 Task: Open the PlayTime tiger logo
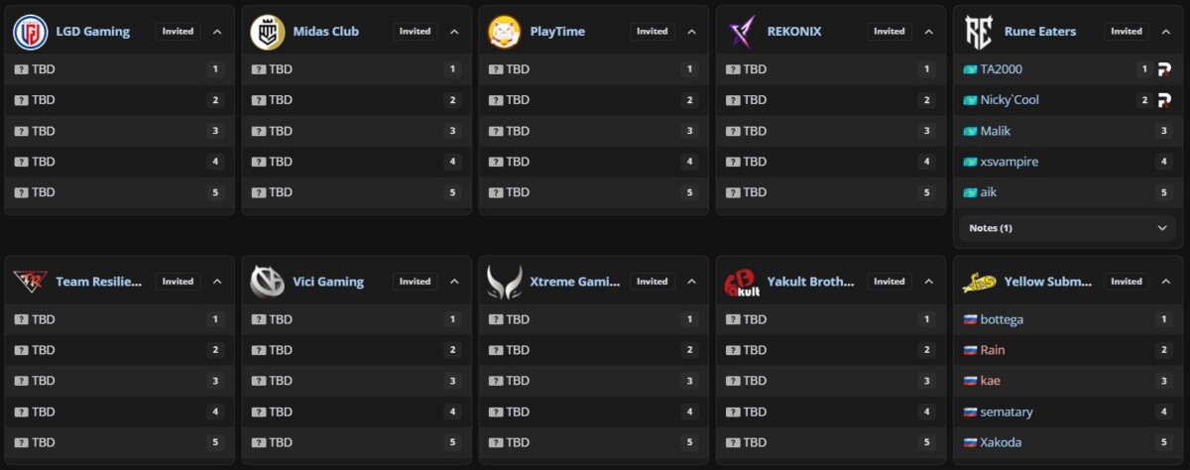(504, 32)
